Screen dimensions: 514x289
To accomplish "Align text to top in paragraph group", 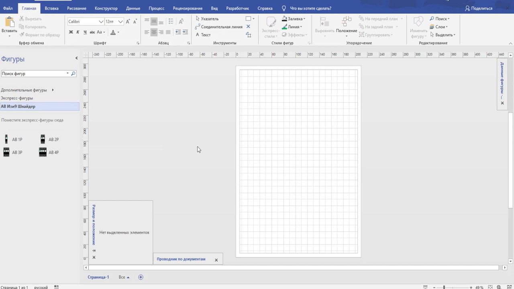I will click(x=147, y=21).
